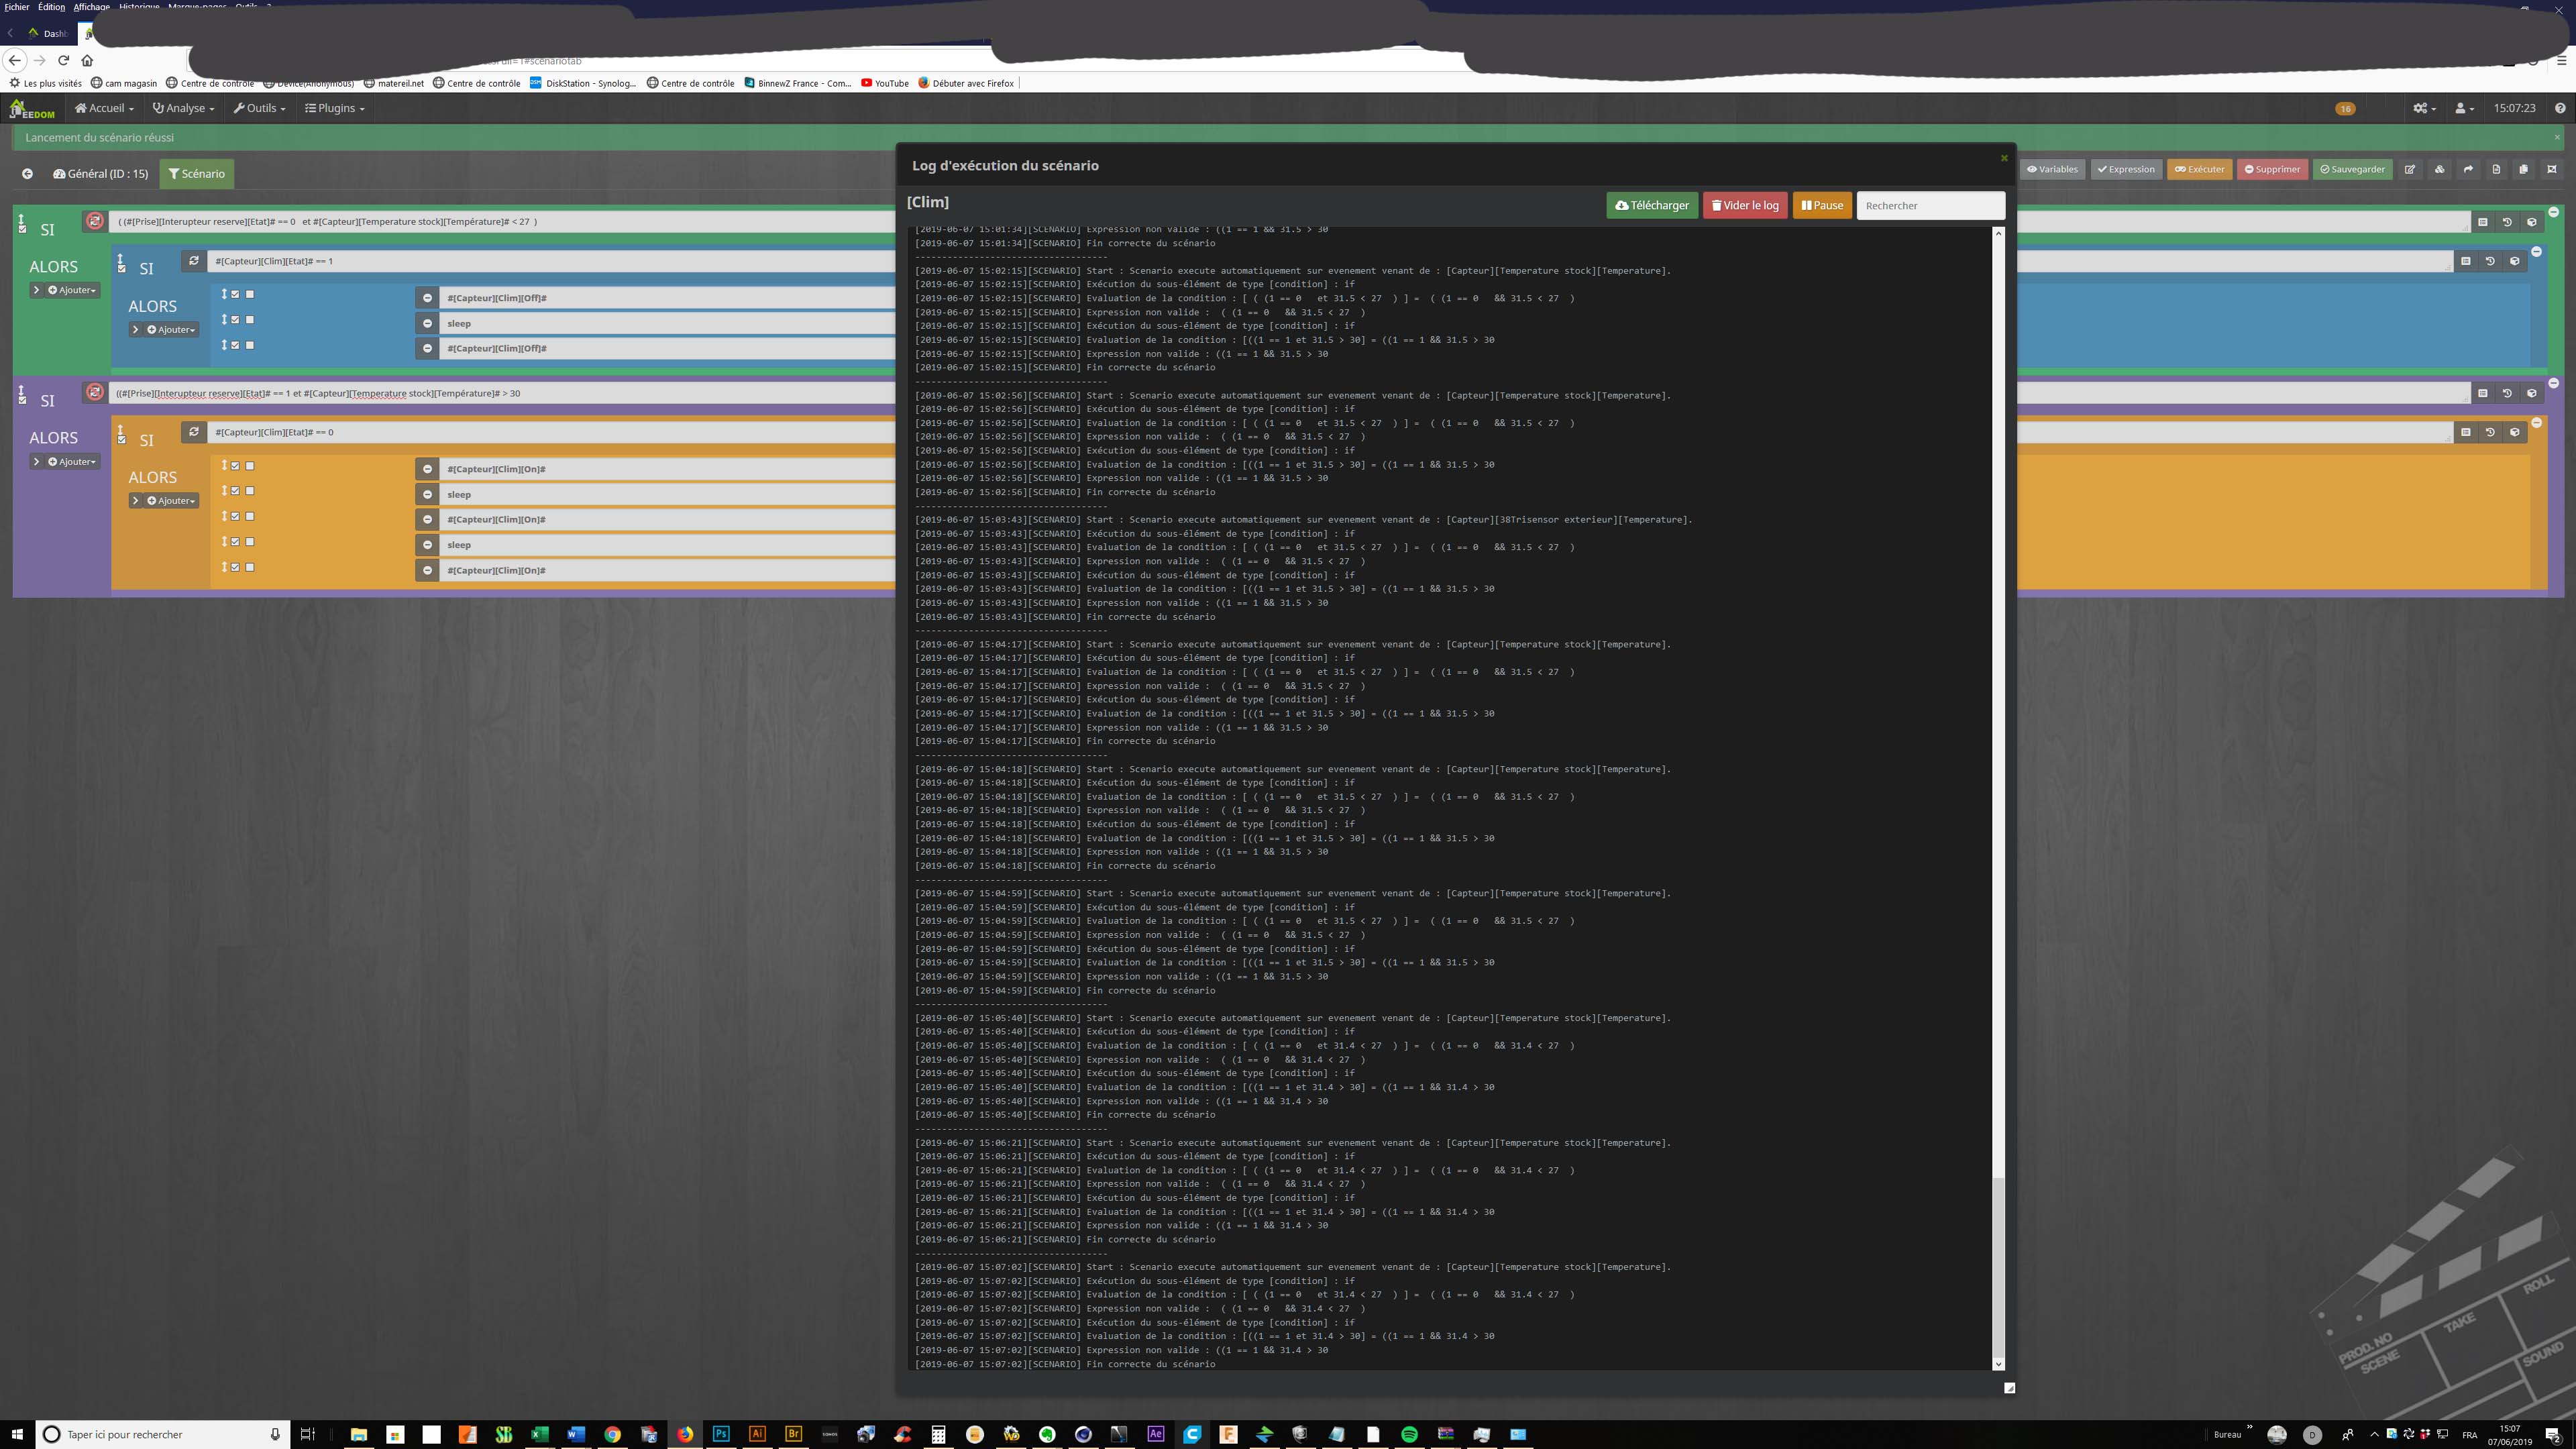Toggle repeat icon on blue Clim Etat == 1 block
Image resolution: width=2576 pixels, height=1449 pixels.
pos(194,261)
